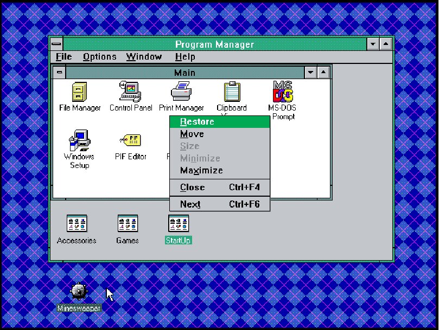
Task: Open the Options menu
Action: pos(100,57)
